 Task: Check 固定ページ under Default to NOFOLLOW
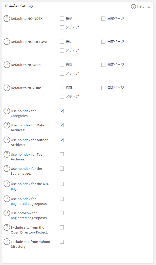click(103, 42)
